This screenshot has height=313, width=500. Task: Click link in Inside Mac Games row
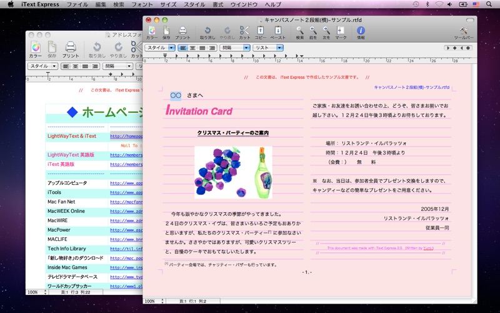[126, 268]
